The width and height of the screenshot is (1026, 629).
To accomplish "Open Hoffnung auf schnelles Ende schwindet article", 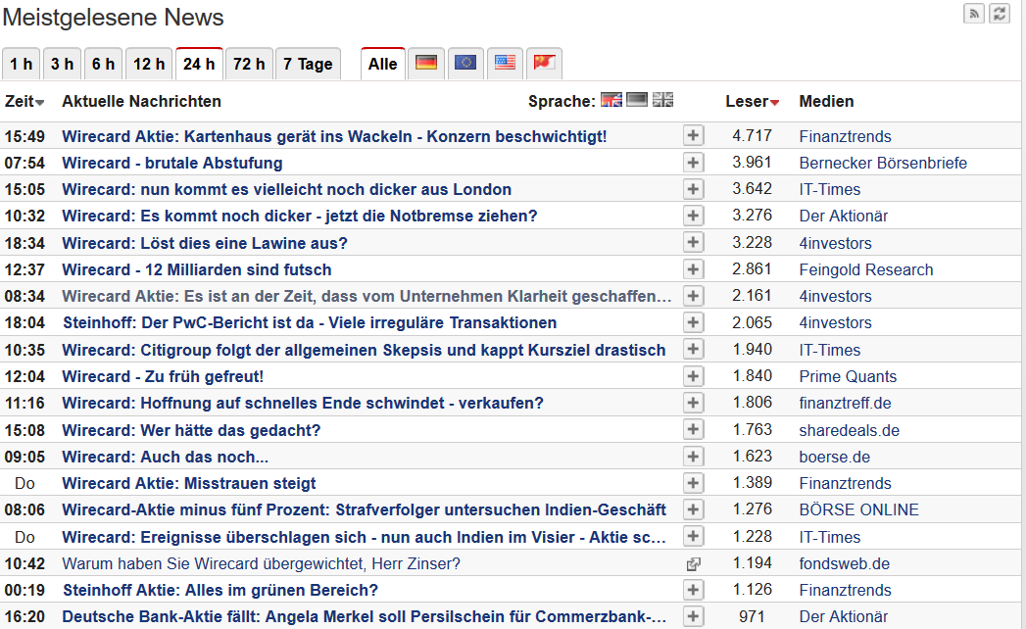I will point(303,404).
